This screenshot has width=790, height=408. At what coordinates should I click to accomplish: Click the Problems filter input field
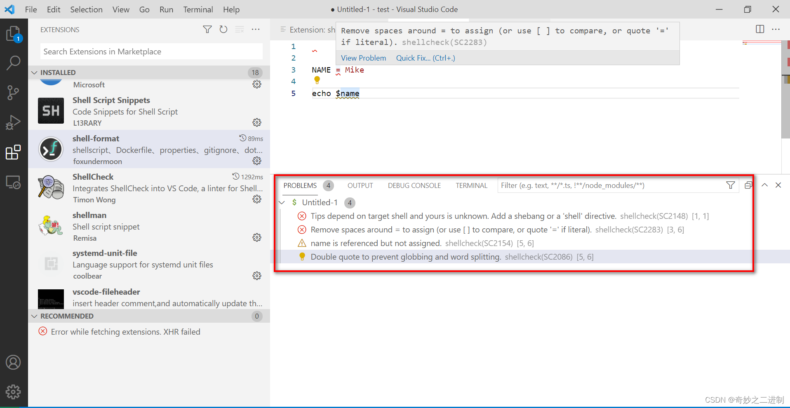pyautogui.click(x=598, y=185)
